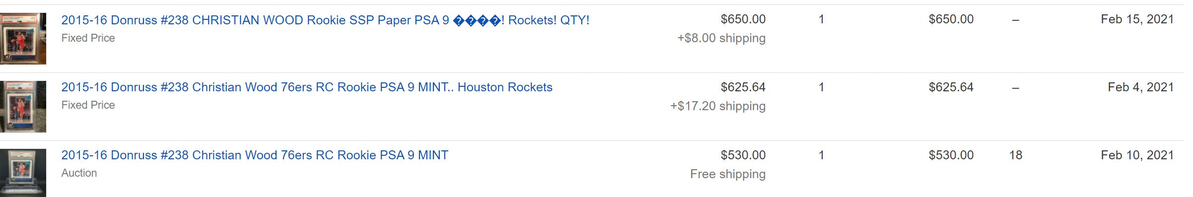The width and height of the screenshot is (1193, 197).
Task: Open the Christian Wood PSA 9 MINT.. Houston Rockets listing
Action: point(307,87)
